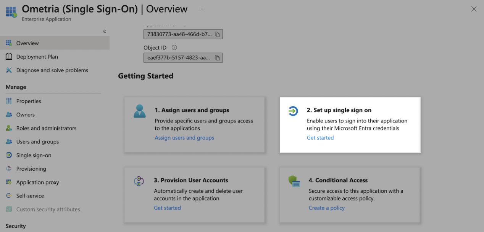Click the Deployment Plan book icon

(9, 57)
